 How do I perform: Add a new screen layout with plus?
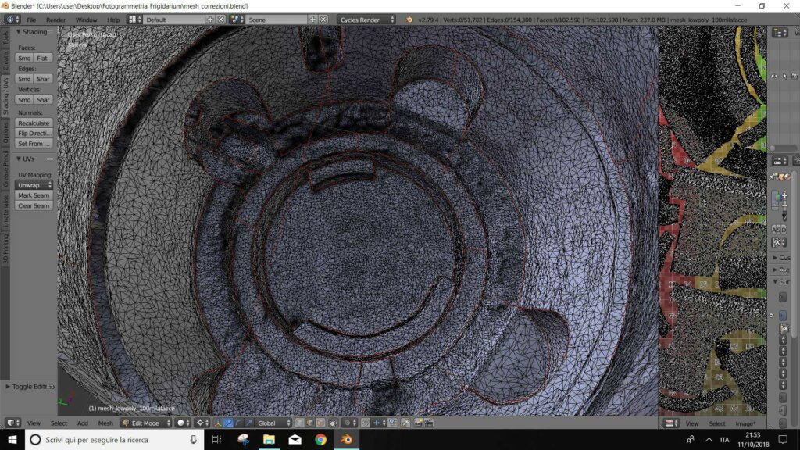(209, 20)
